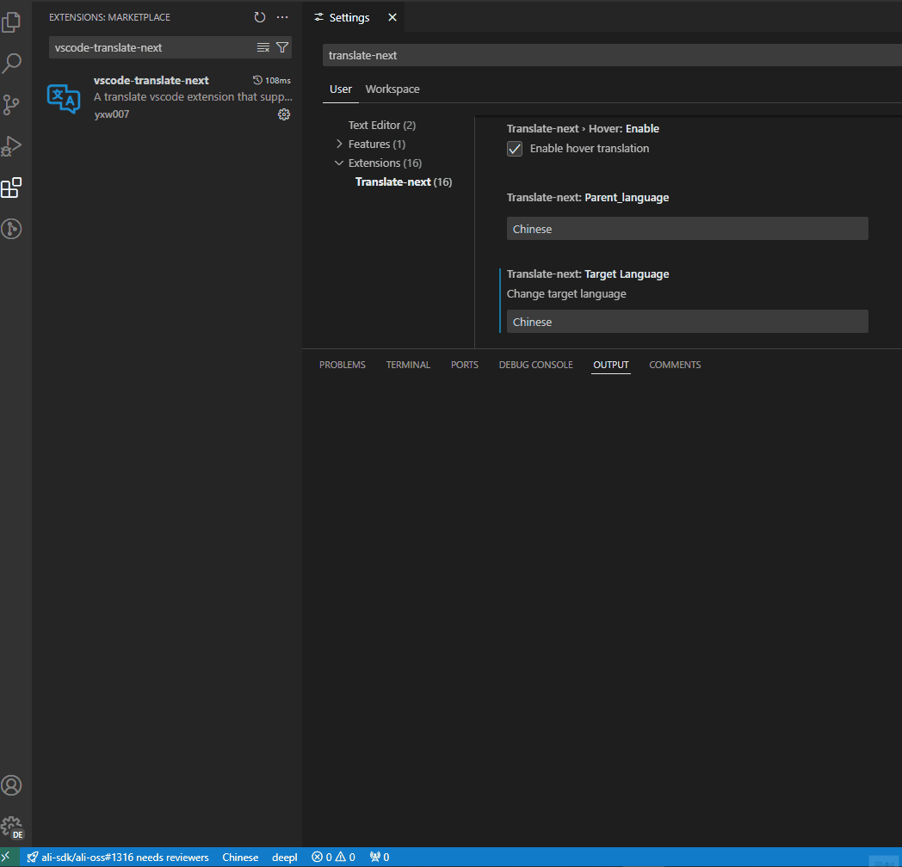Open manage gear for vscode-translate-next extension
902x867 pixels.
pyautogui.click(x=284, y=114)
